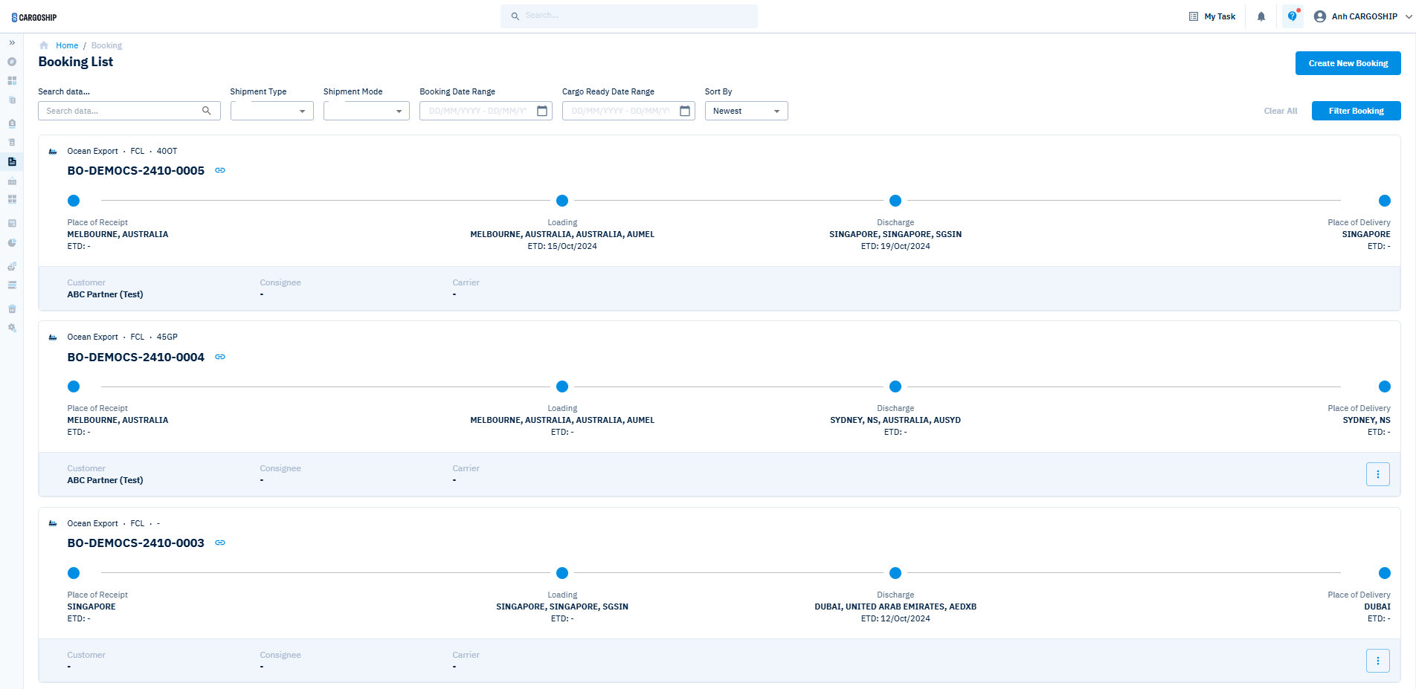Open the settings gear sidebar icon
The image size is (1416, 689).
12,328
